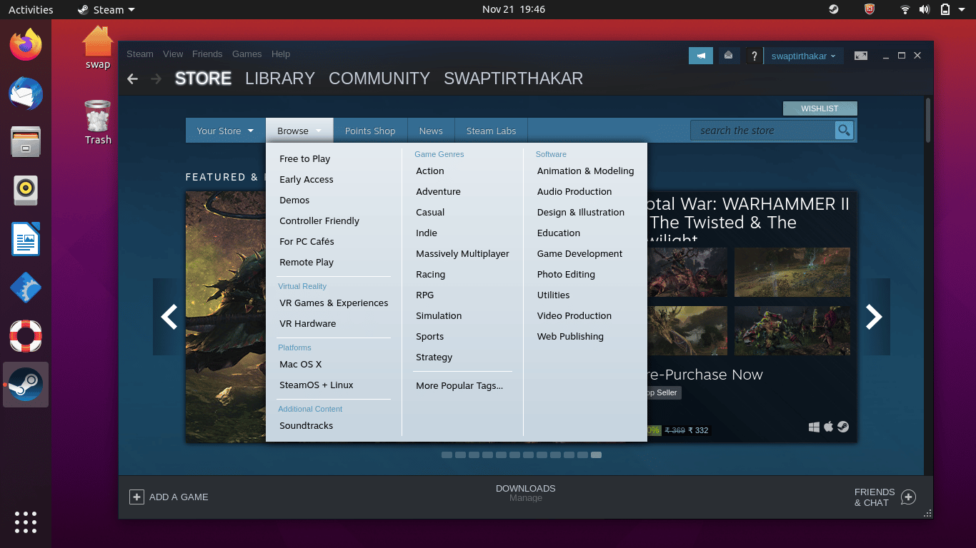The width and height of the screenshot is (976, 548).
Task: Click the WISHLIST button
Action: click(x=820, y=108)
